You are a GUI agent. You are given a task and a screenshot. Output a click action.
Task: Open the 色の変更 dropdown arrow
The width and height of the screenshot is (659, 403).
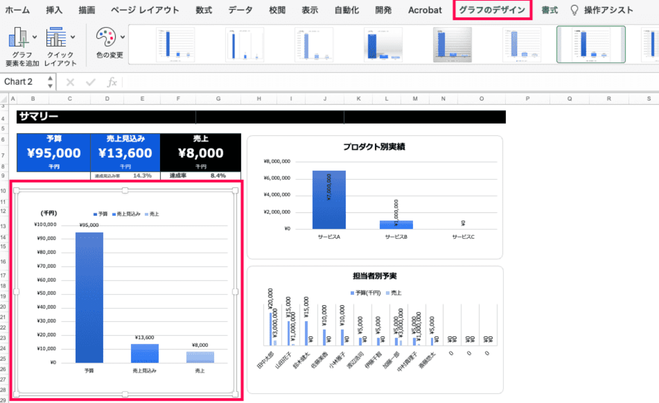[123, 37]
